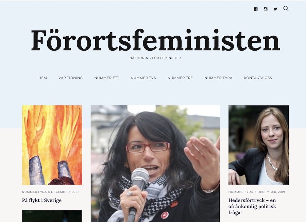Click flame hands painting thumbnail

tap(52, 145)
